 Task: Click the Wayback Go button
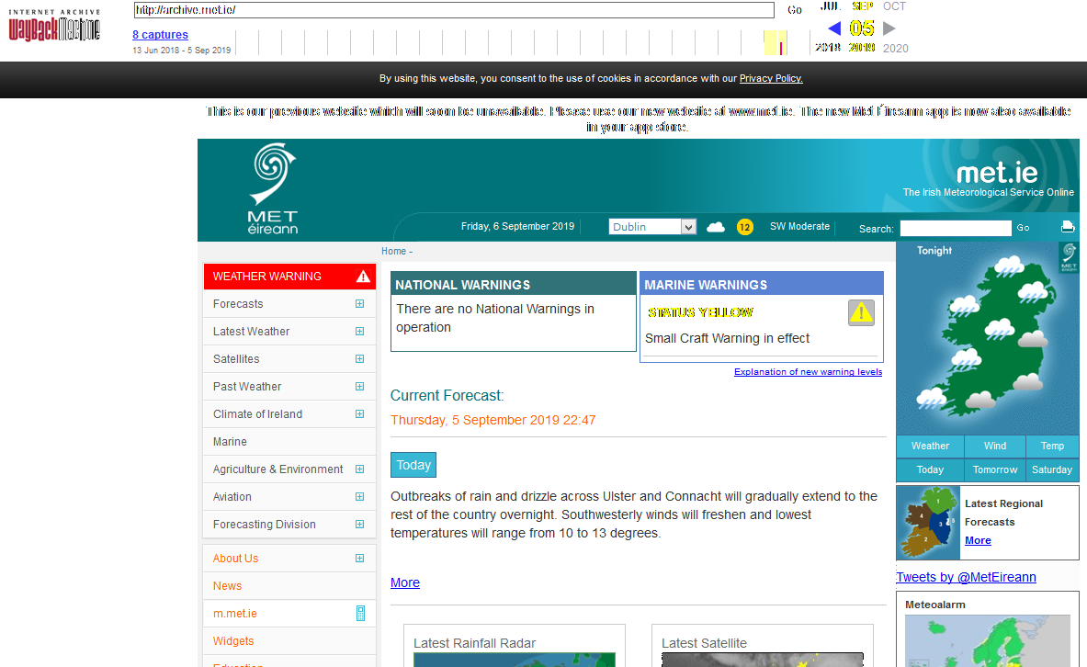(795, 10)
